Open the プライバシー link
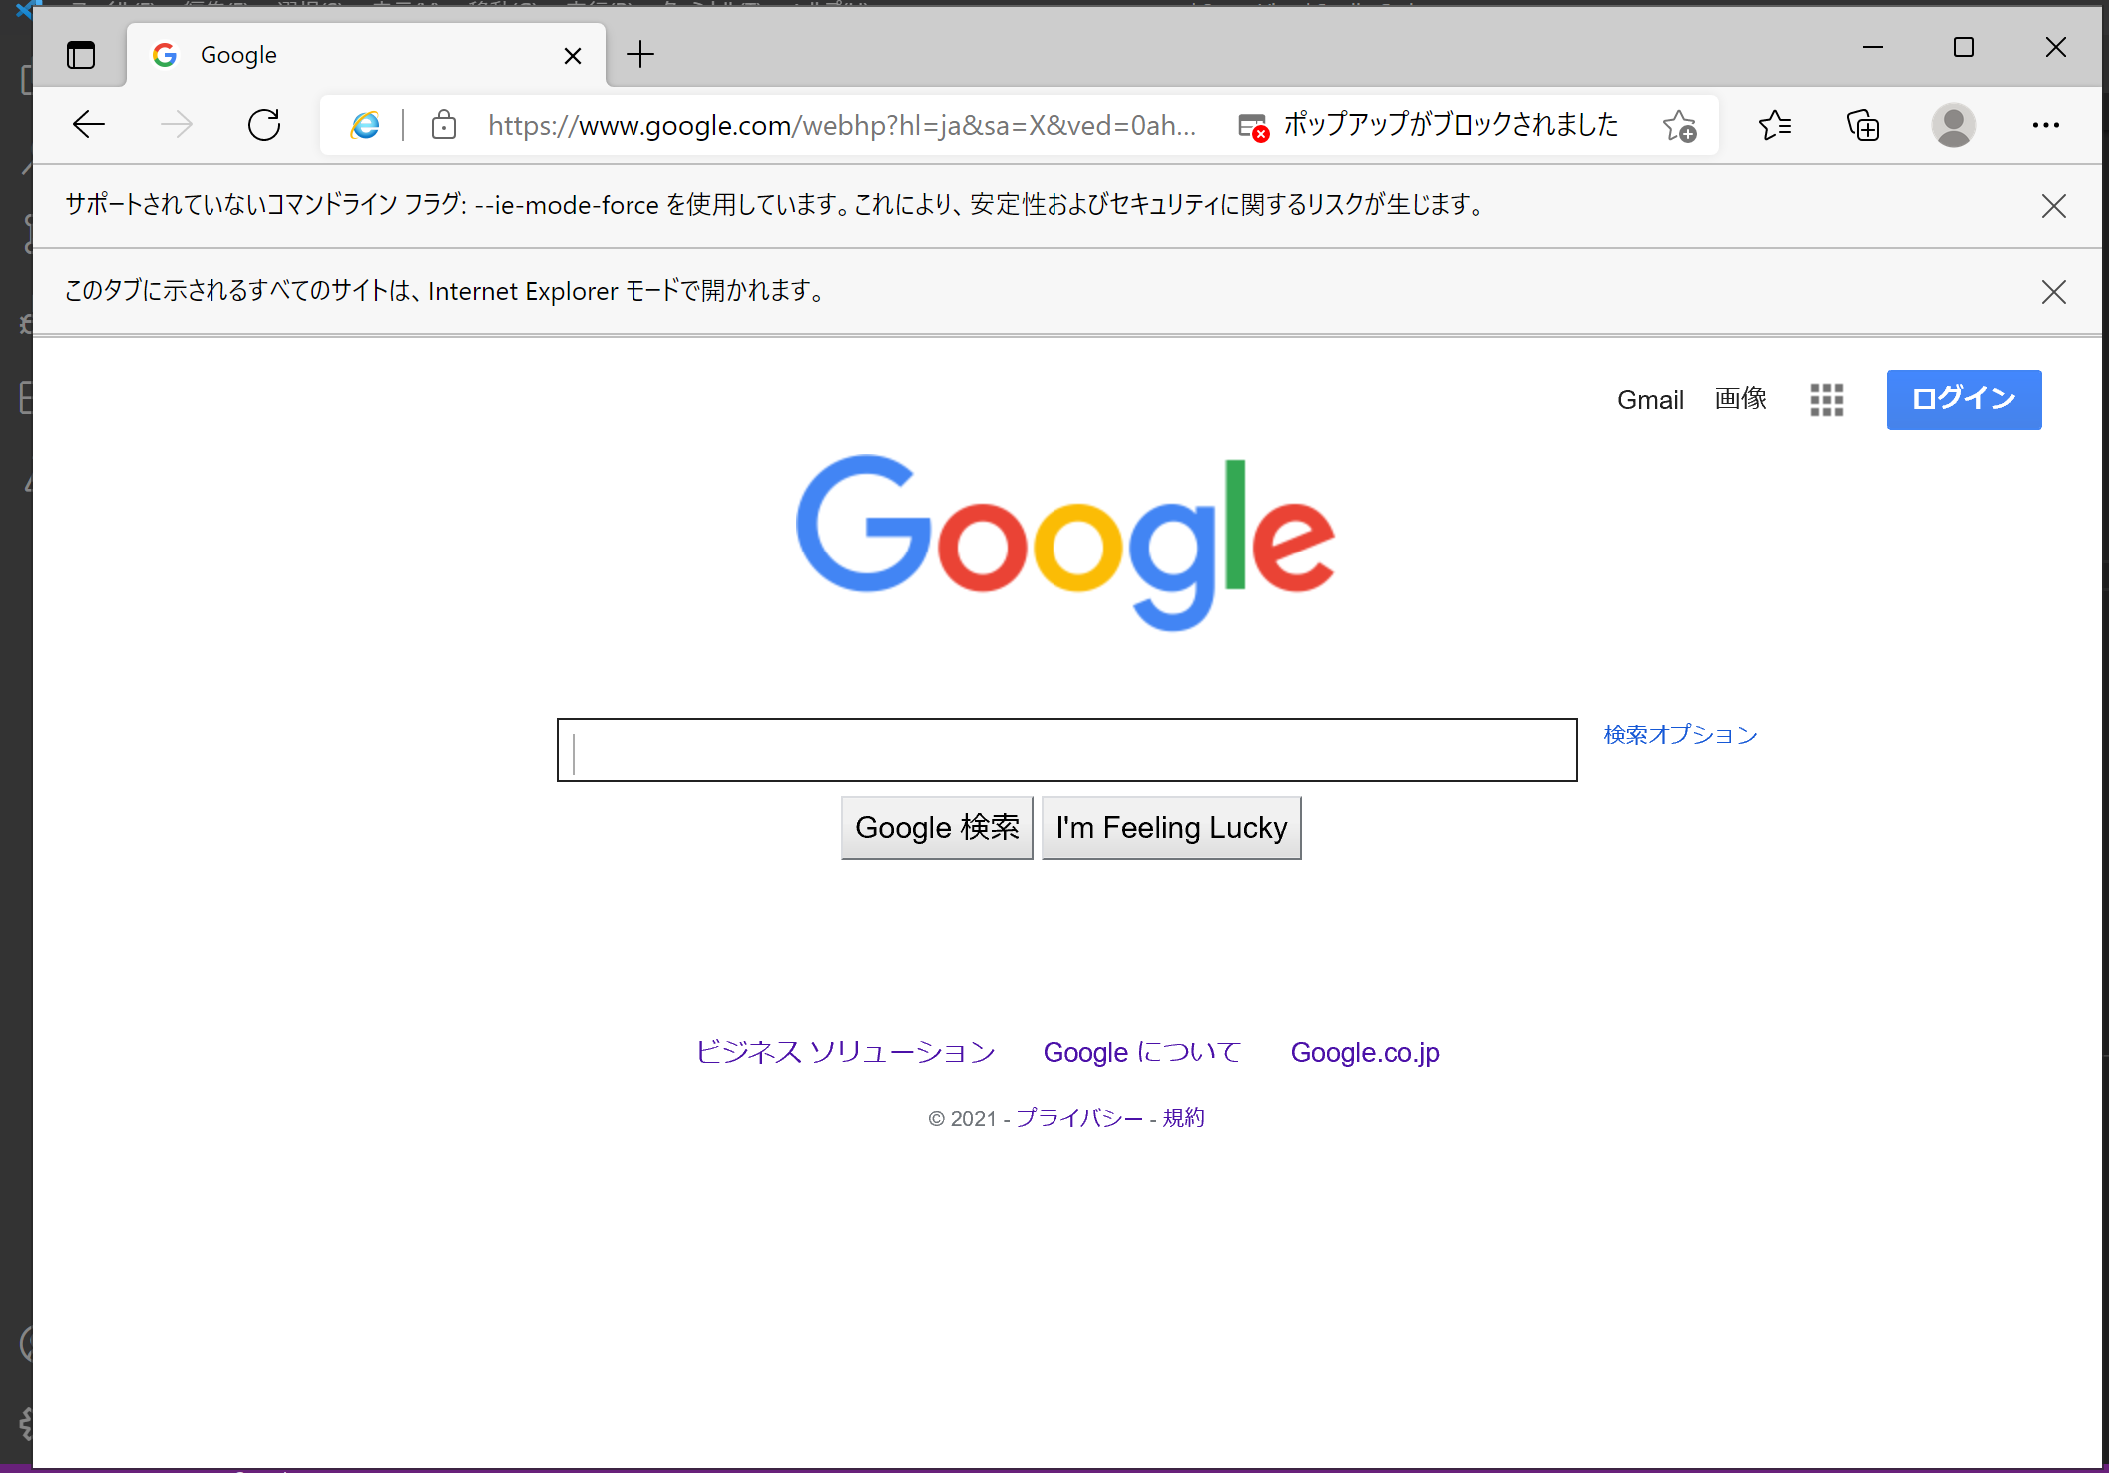 point(1078,1118)
